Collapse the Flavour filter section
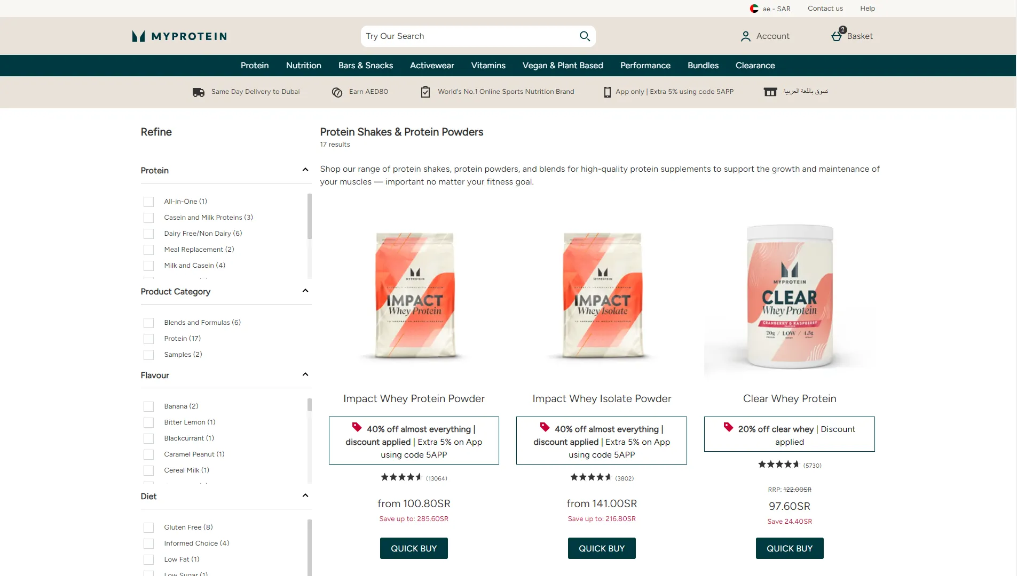Viewport: 1017px width, 576px height. [305, 374]
